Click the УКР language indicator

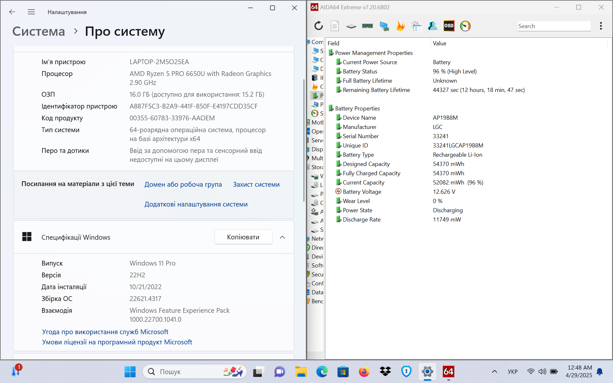pos(512,372)
